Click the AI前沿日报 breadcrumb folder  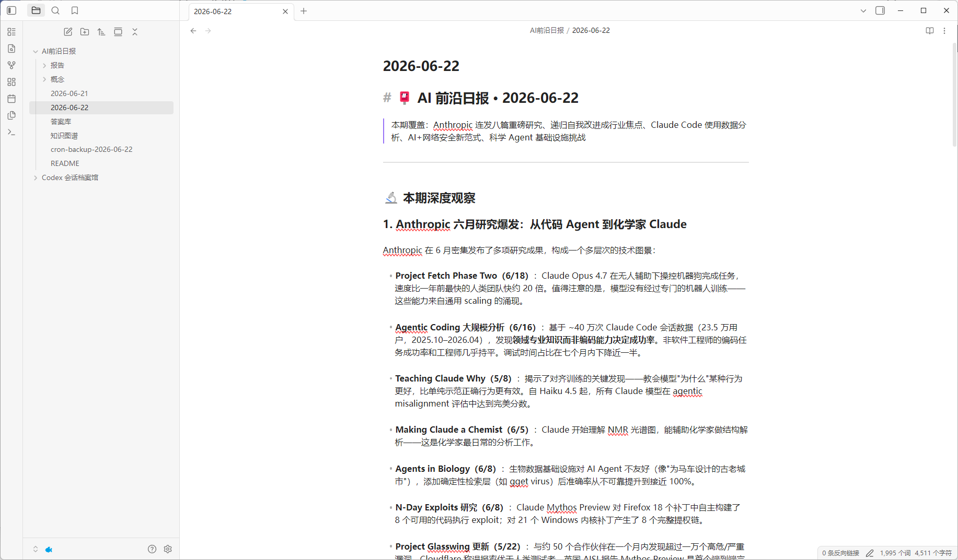click(547, 30)
